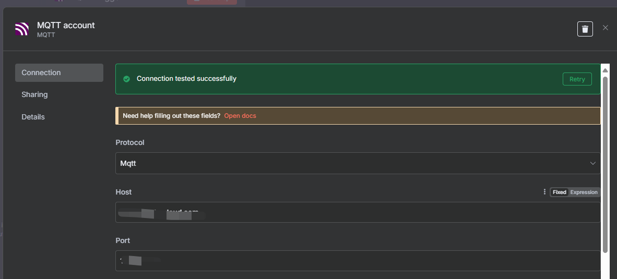
Task: Switch Host field to Expression mode
Action: [x=584, y=192]
